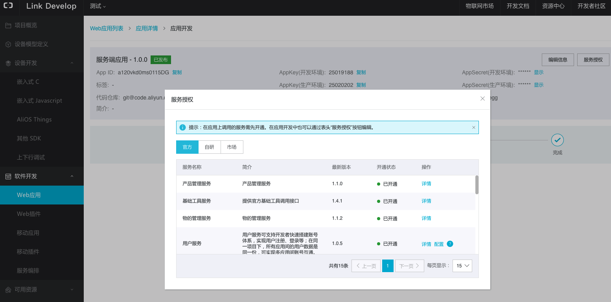Click the 软件开发 list icon

pyautogui.click(x=8, y=176)
